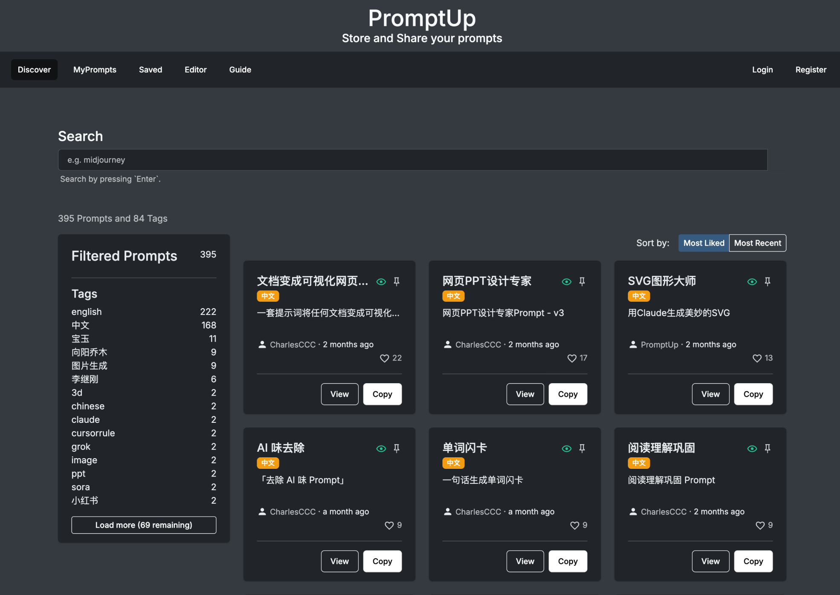The height and width of the screenshot is (595, 840).
Task: Click heart icon on 阅读理解巩固 card
Action: tap(760, 526)
